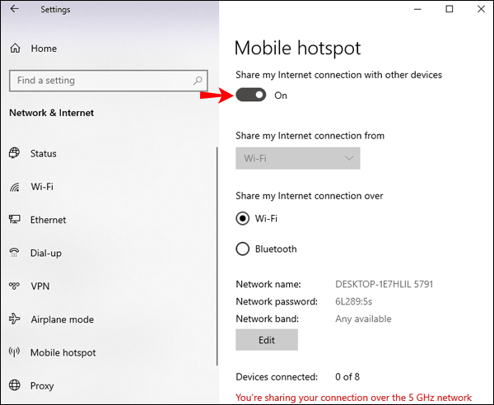Open the share connection from Wi-Fi dropdown
Screen dimensions: 494x405
297,158
